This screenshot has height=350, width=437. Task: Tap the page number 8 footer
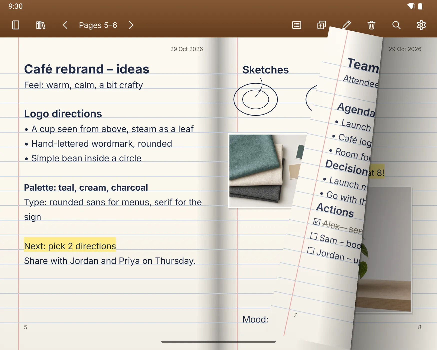click(x=419, y=327)
